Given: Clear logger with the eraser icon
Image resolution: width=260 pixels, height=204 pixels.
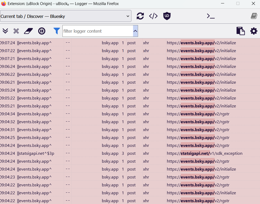Looking at the screenshot, I should point(28,31).
